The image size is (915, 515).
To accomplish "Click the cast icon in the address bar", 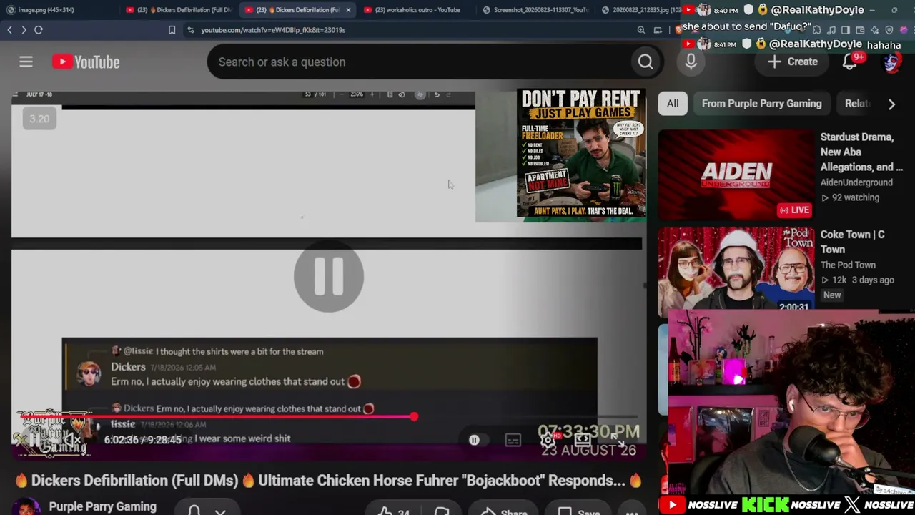I will [x=658, y=30].
